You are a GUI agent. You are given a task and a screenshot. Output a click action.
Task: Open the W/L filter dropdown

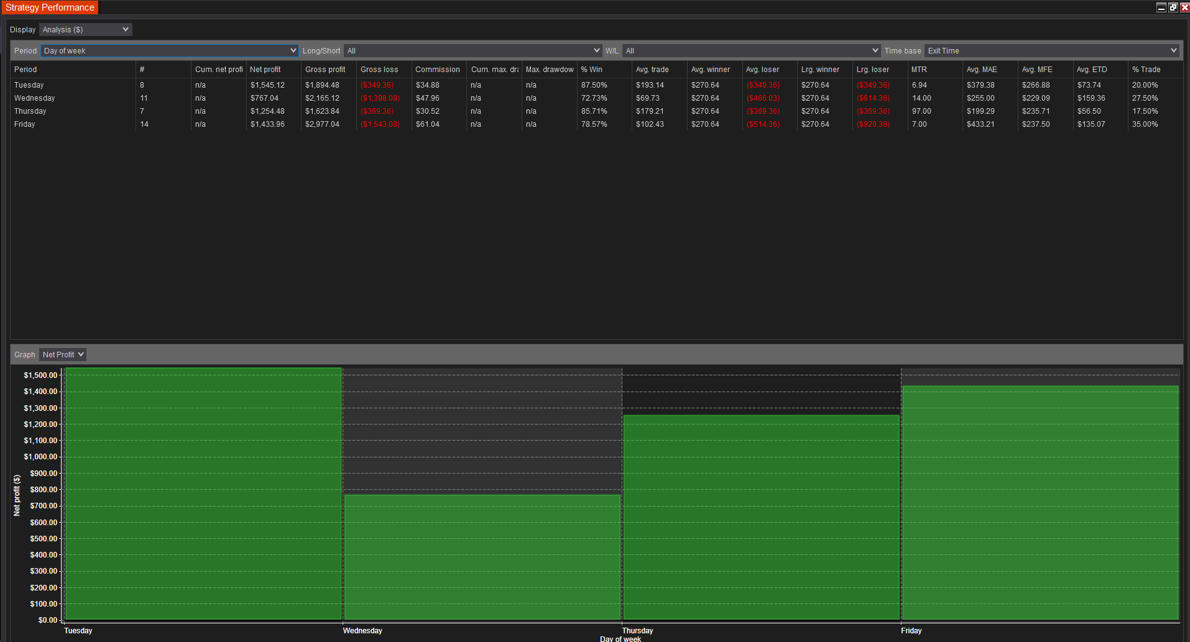pos(751,51)
